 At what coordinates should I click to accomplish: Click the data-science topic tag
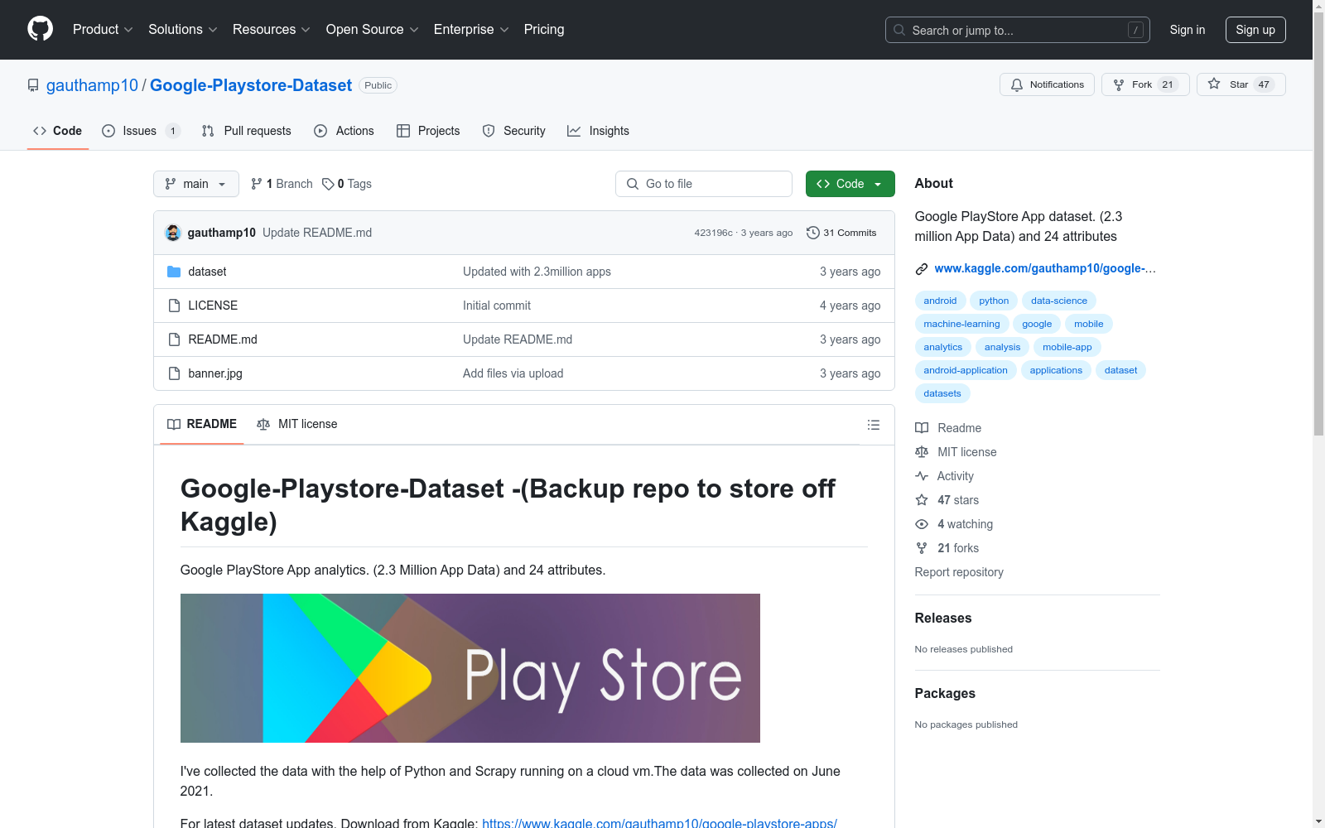point(1059,301)
